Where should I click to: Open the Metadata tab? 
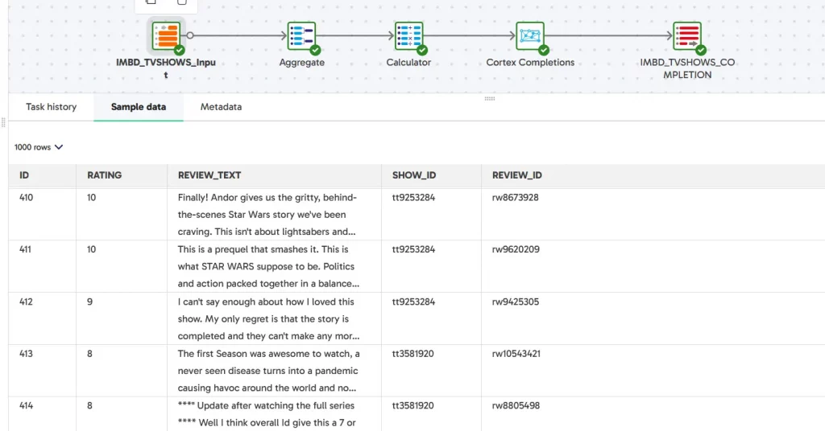tap(221, 107)
